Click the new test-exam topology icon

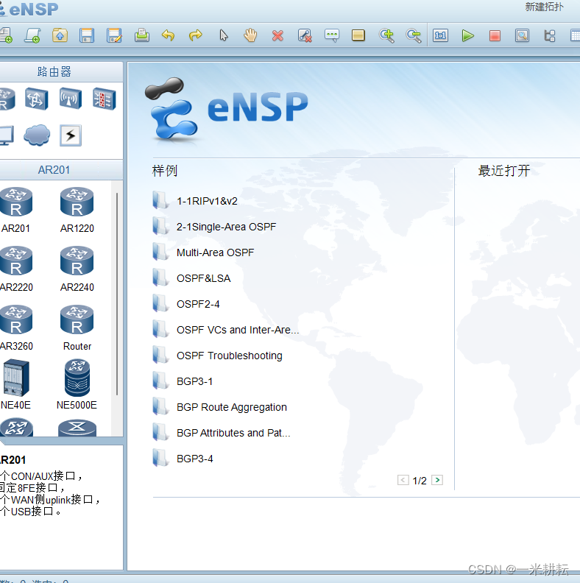coord(32,35)
